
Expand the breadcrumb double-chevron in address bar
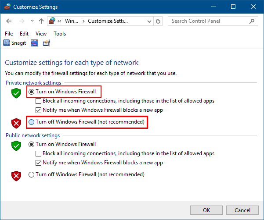[x=60, y=21]
